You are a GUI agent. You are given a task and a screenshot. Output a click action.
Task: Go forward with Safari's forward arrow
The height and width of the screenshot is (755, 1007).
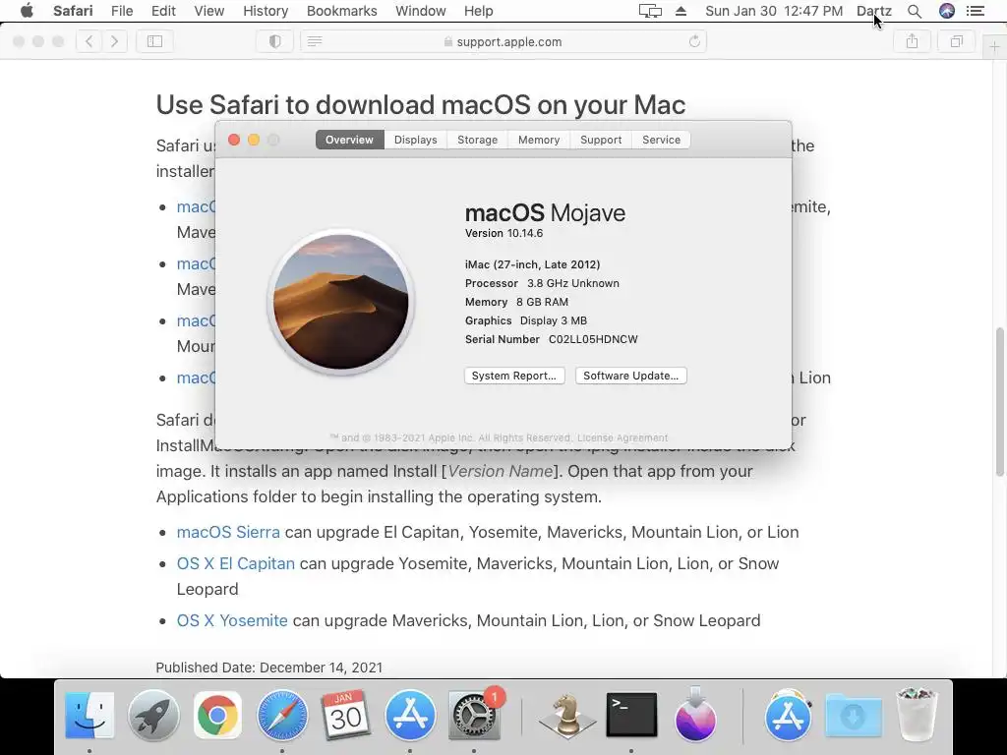click(x=114, y=41)
